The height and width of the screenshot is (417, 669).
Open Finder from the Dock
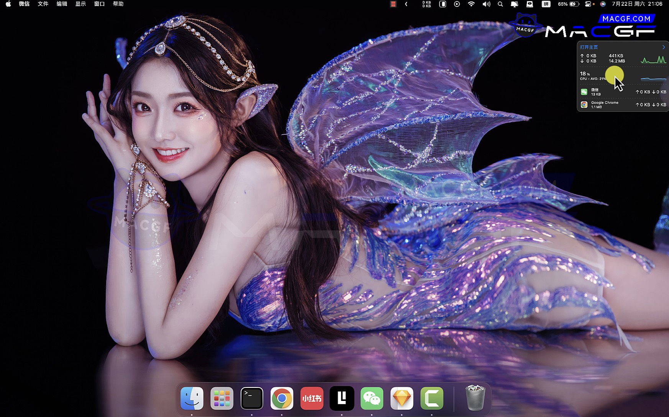point(192,398)
